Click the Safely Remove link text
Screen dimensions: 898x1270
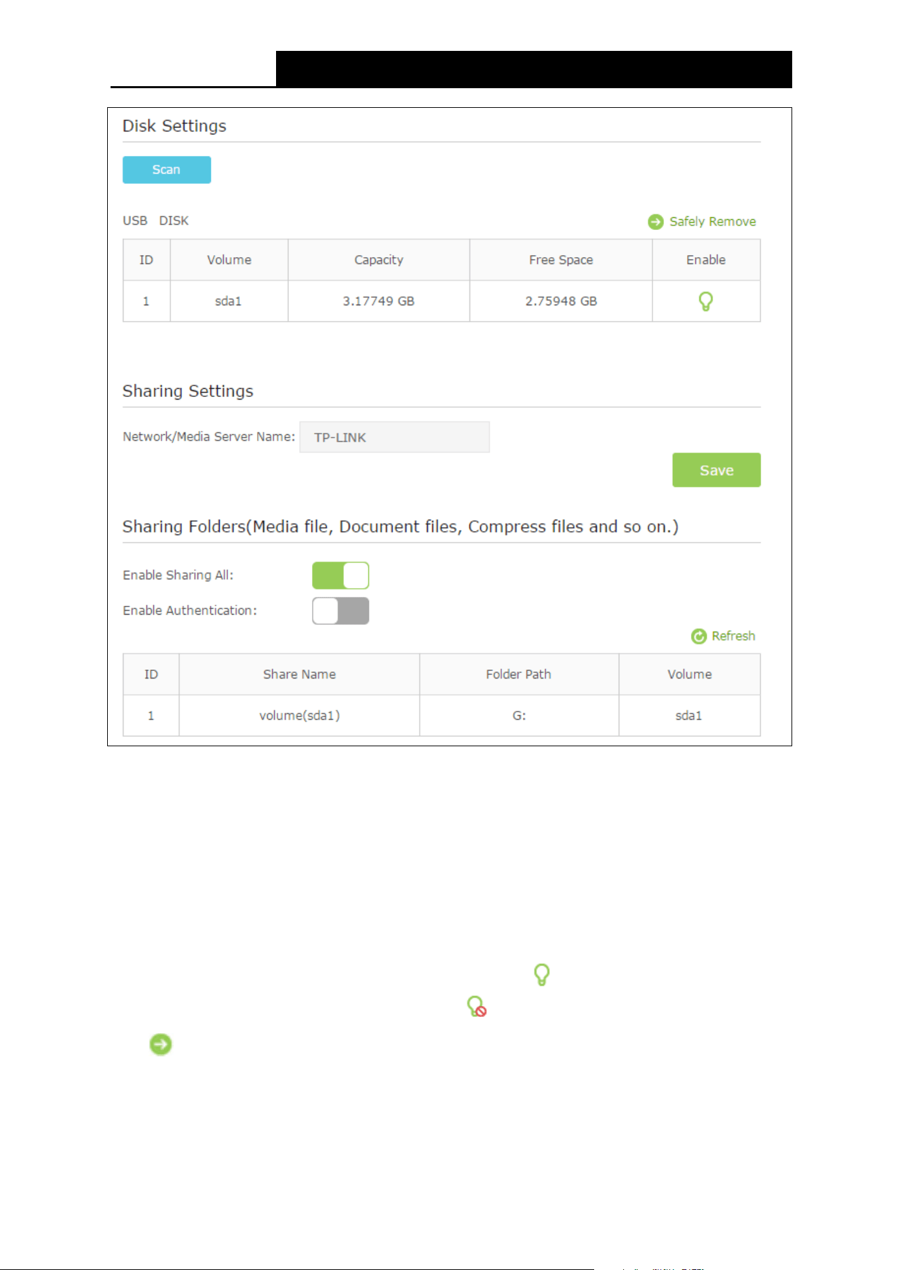point(712,222)
